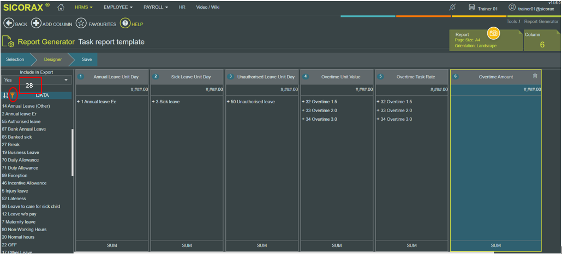Open FAVOURITES star icon

click(81, 23)
